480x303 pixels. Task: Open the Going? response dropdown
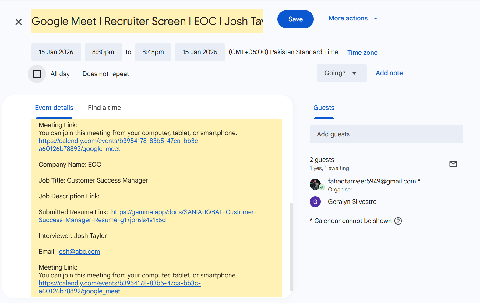[x=342, y=73]
